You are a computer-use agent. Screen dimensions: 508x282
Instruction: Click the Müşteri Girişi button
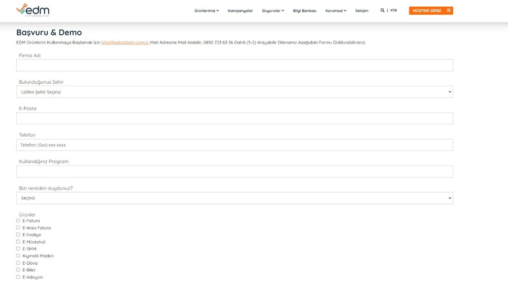pyautogui.click(x=427, y=11)
